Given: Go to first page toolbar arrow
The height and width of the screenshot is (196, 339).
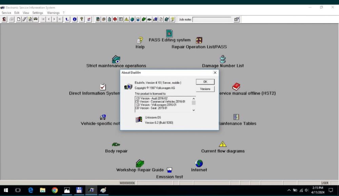Looking at the screenshot, I should pos(43,19).
